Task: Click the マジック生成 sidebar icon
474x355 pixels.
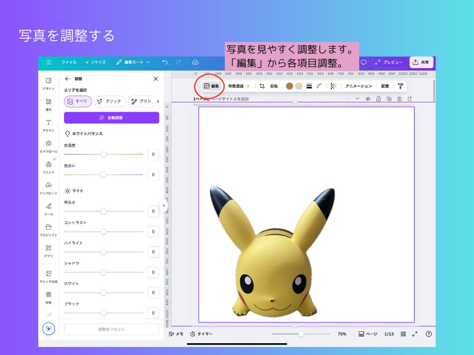Action: [48, 276]
